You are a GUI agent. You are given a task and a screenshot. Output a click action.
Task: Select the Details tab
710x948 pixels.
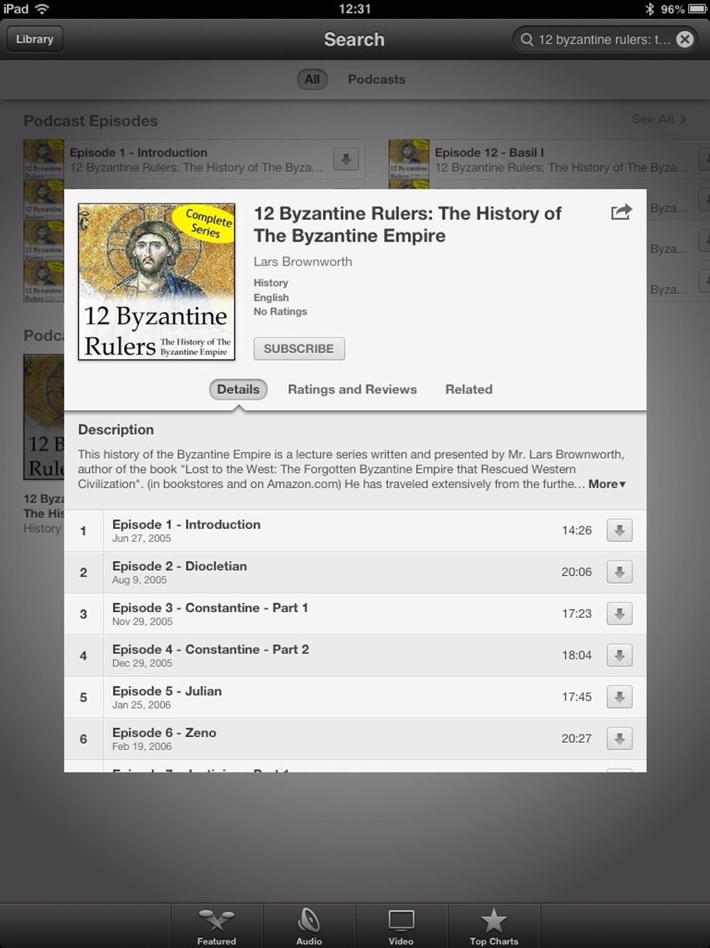coord(238,389)
